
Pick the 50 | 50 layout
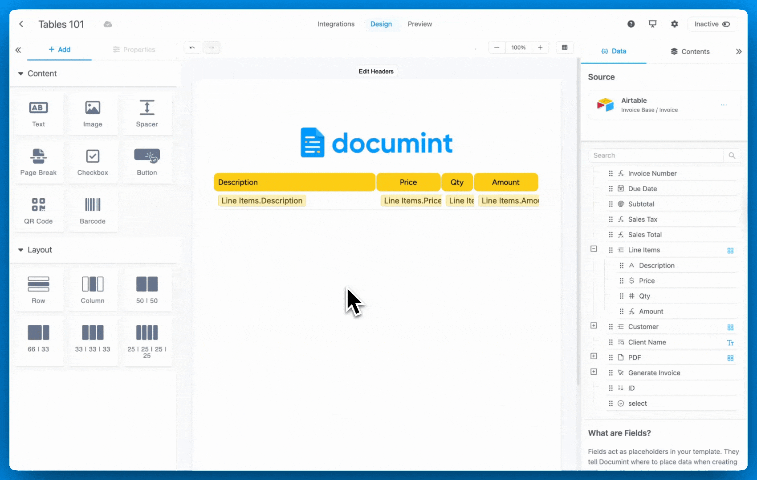[x=147, y=289]
